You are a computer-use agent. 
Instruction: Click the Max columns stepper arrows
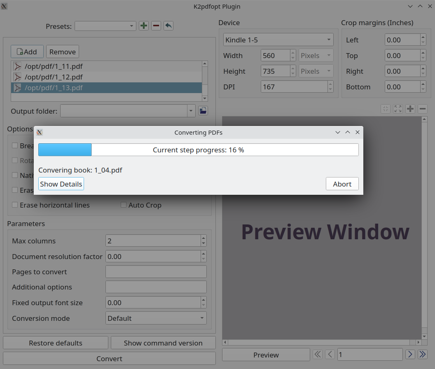(203, 241)
